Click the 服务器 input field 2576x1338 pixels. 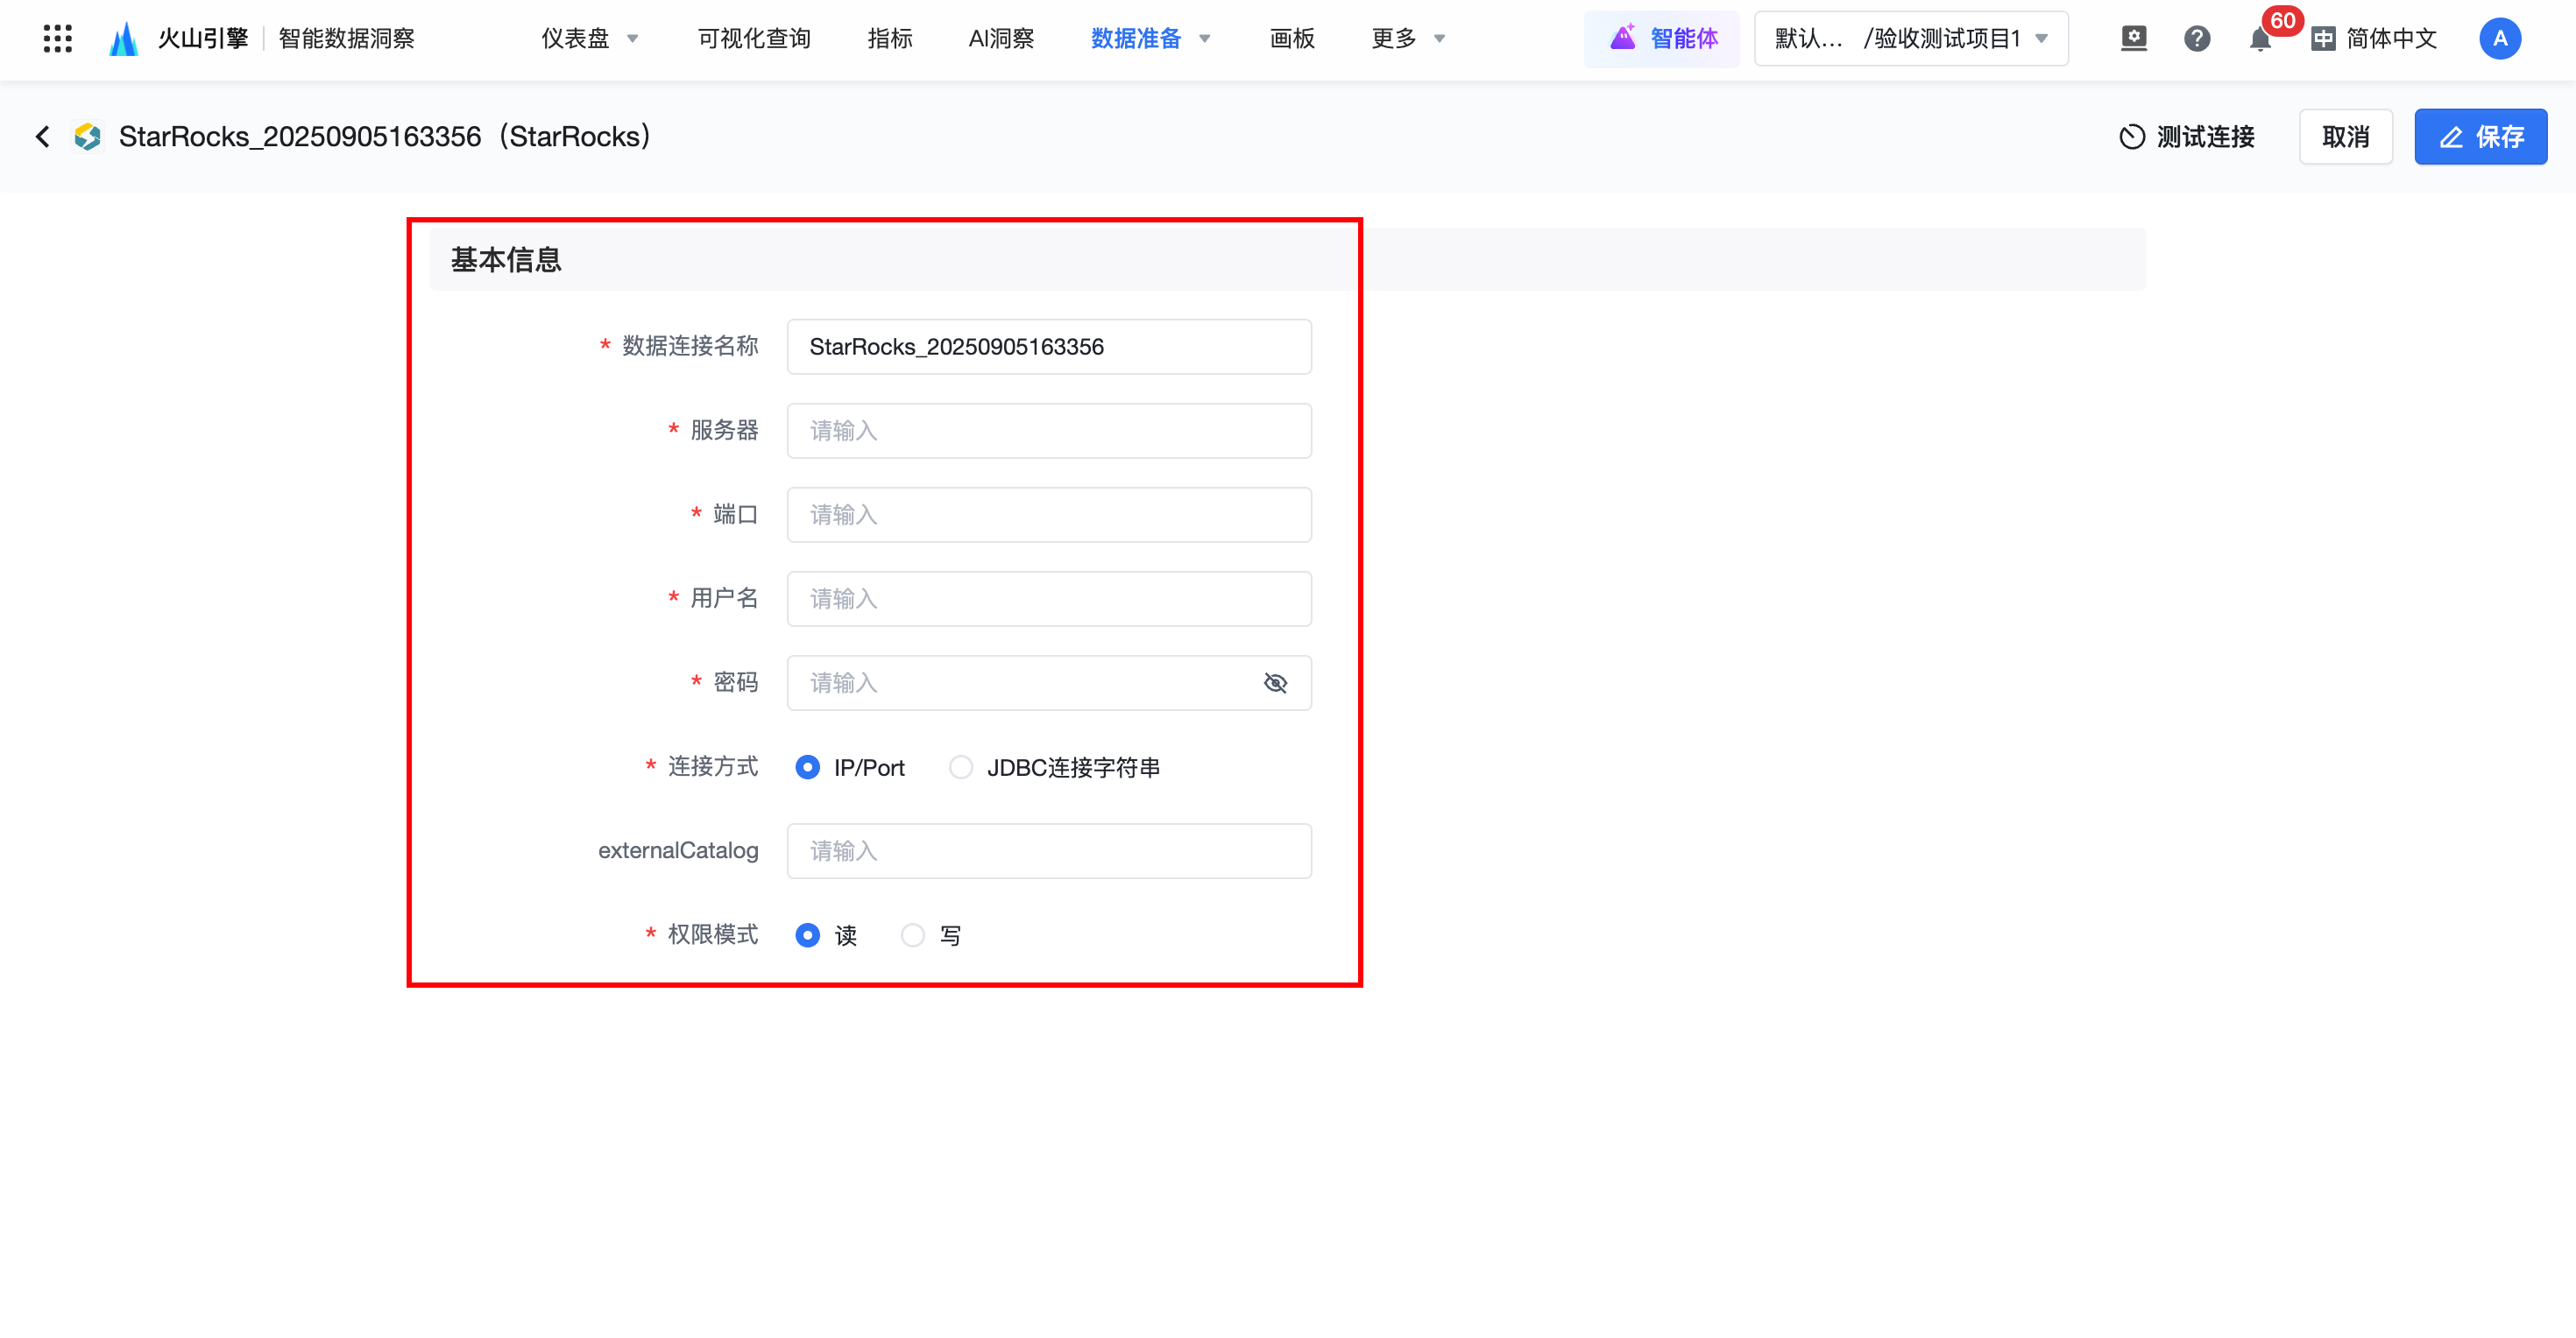pyautogui.click(x=1049, y=431)
